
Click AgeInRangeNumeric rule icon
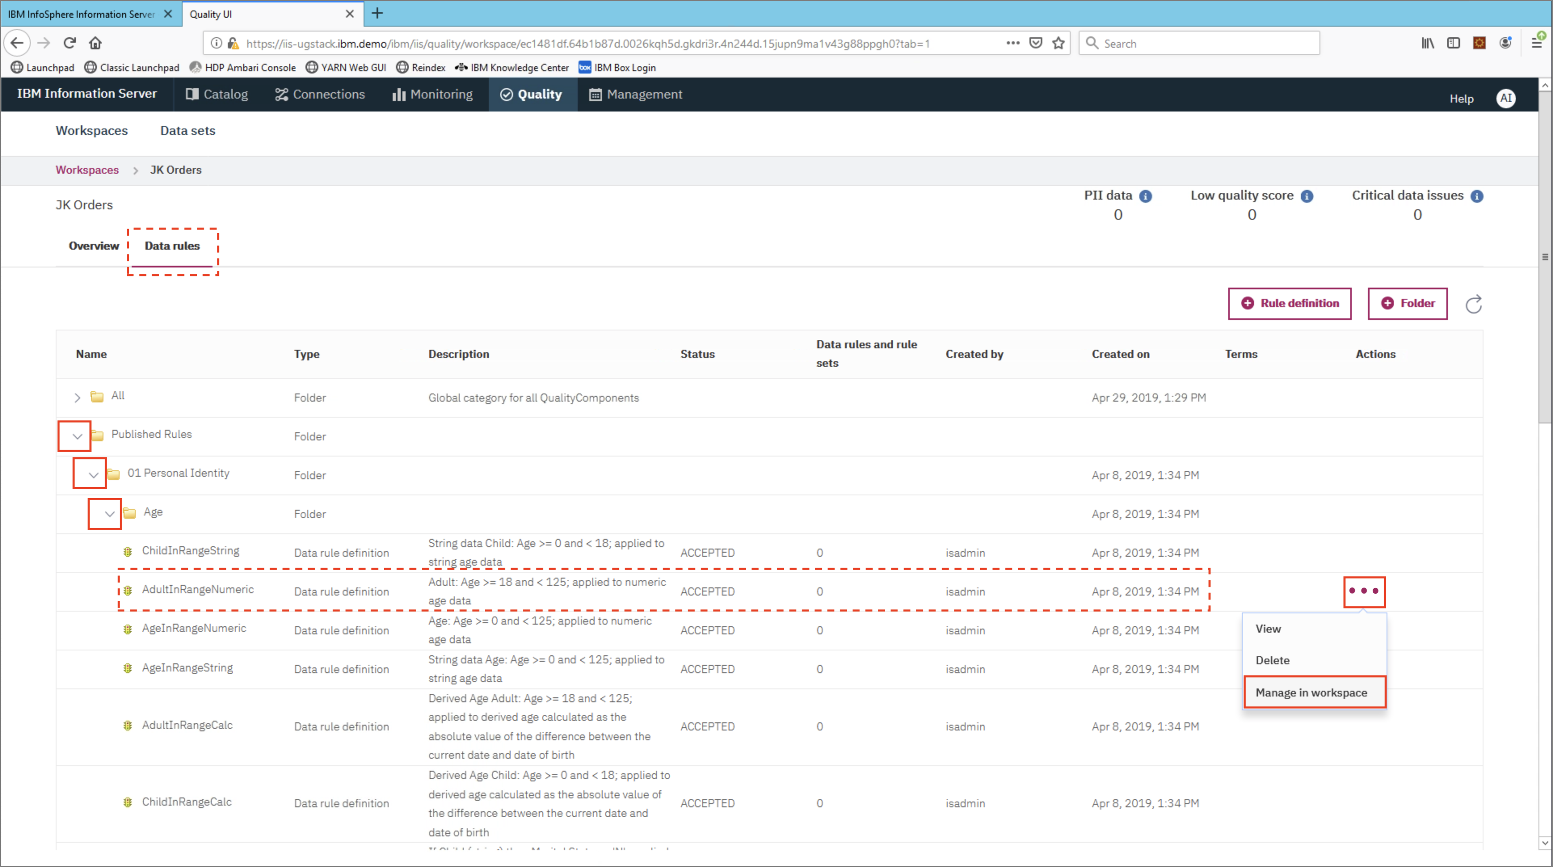[x=127, y=629]
